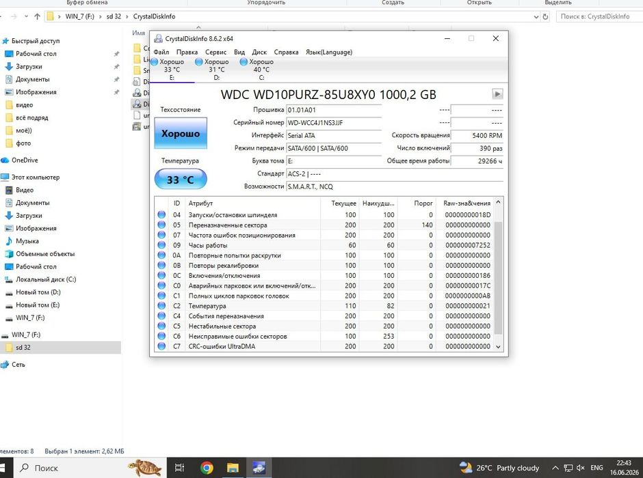643x478 pixels.
Task: Select the Часы работы attribute row
Action: [x=324, y=245]
